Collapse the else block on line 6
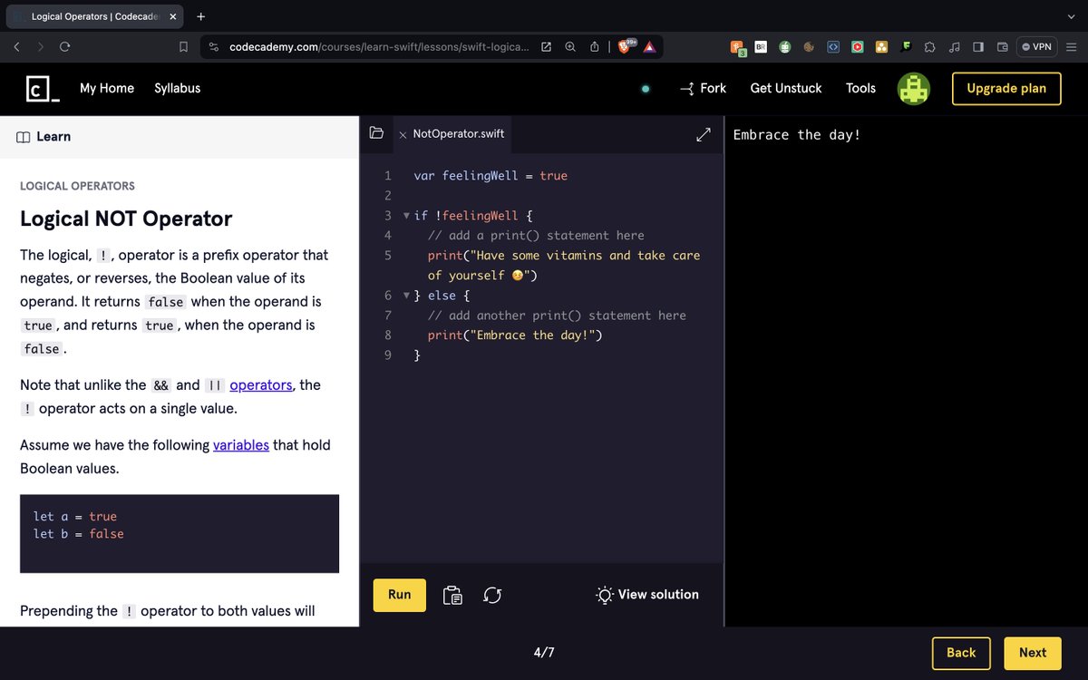The height and width of the screenshot is (680, 1088). click(x=405, y=296)
